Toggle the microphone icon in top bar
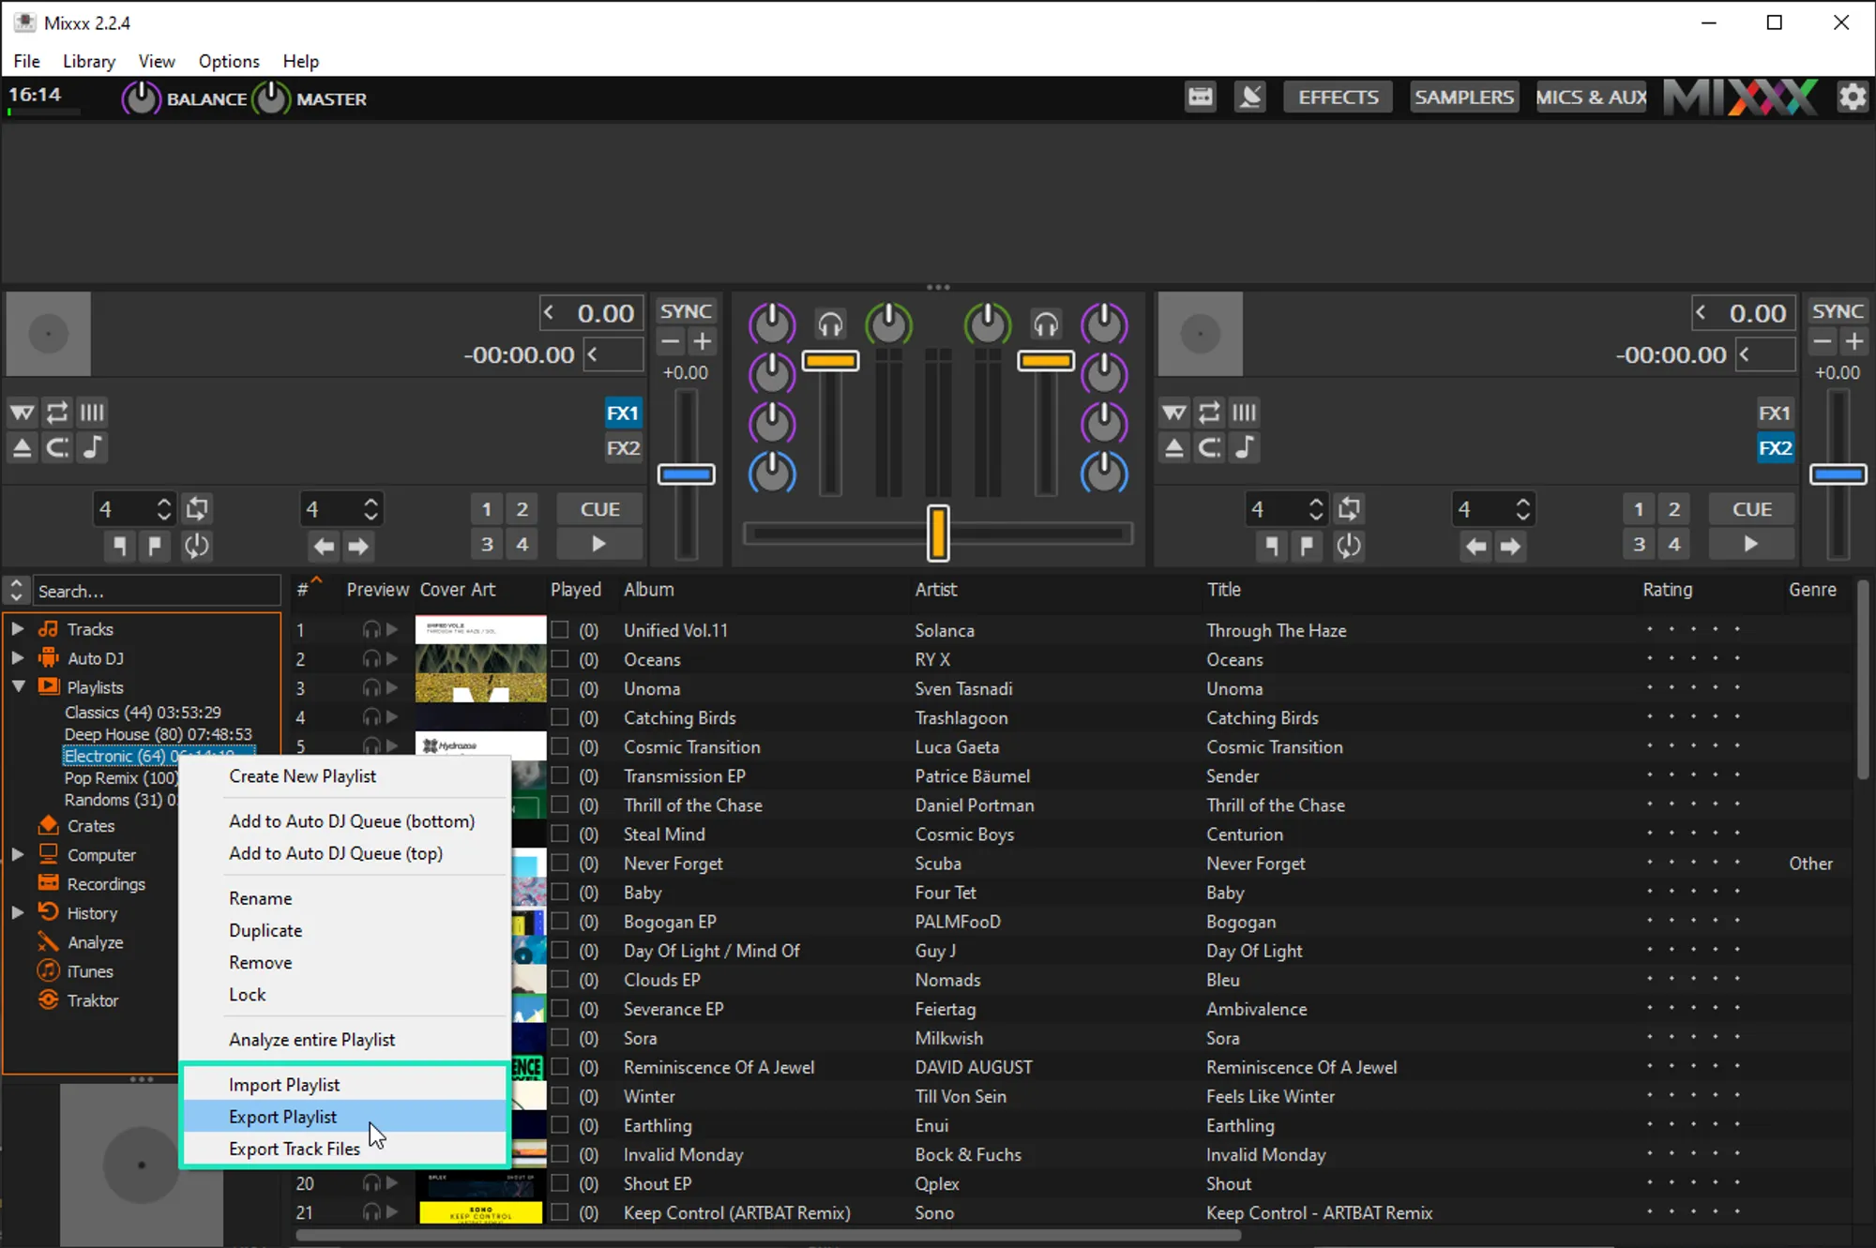This screenshot has width=1876, height=1248. [1249, 98]
